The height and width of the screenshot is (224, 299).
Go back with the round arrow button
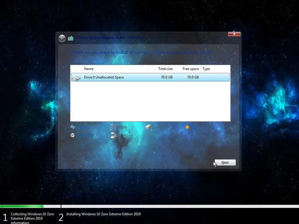pos(62,38)
